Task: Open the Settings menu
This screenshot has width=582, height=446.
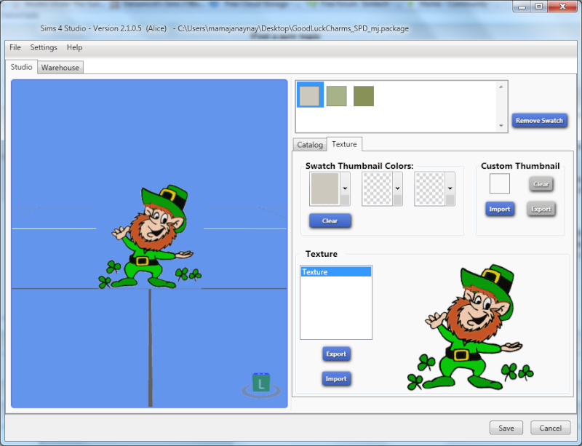Action: click(x=44, y=47)
